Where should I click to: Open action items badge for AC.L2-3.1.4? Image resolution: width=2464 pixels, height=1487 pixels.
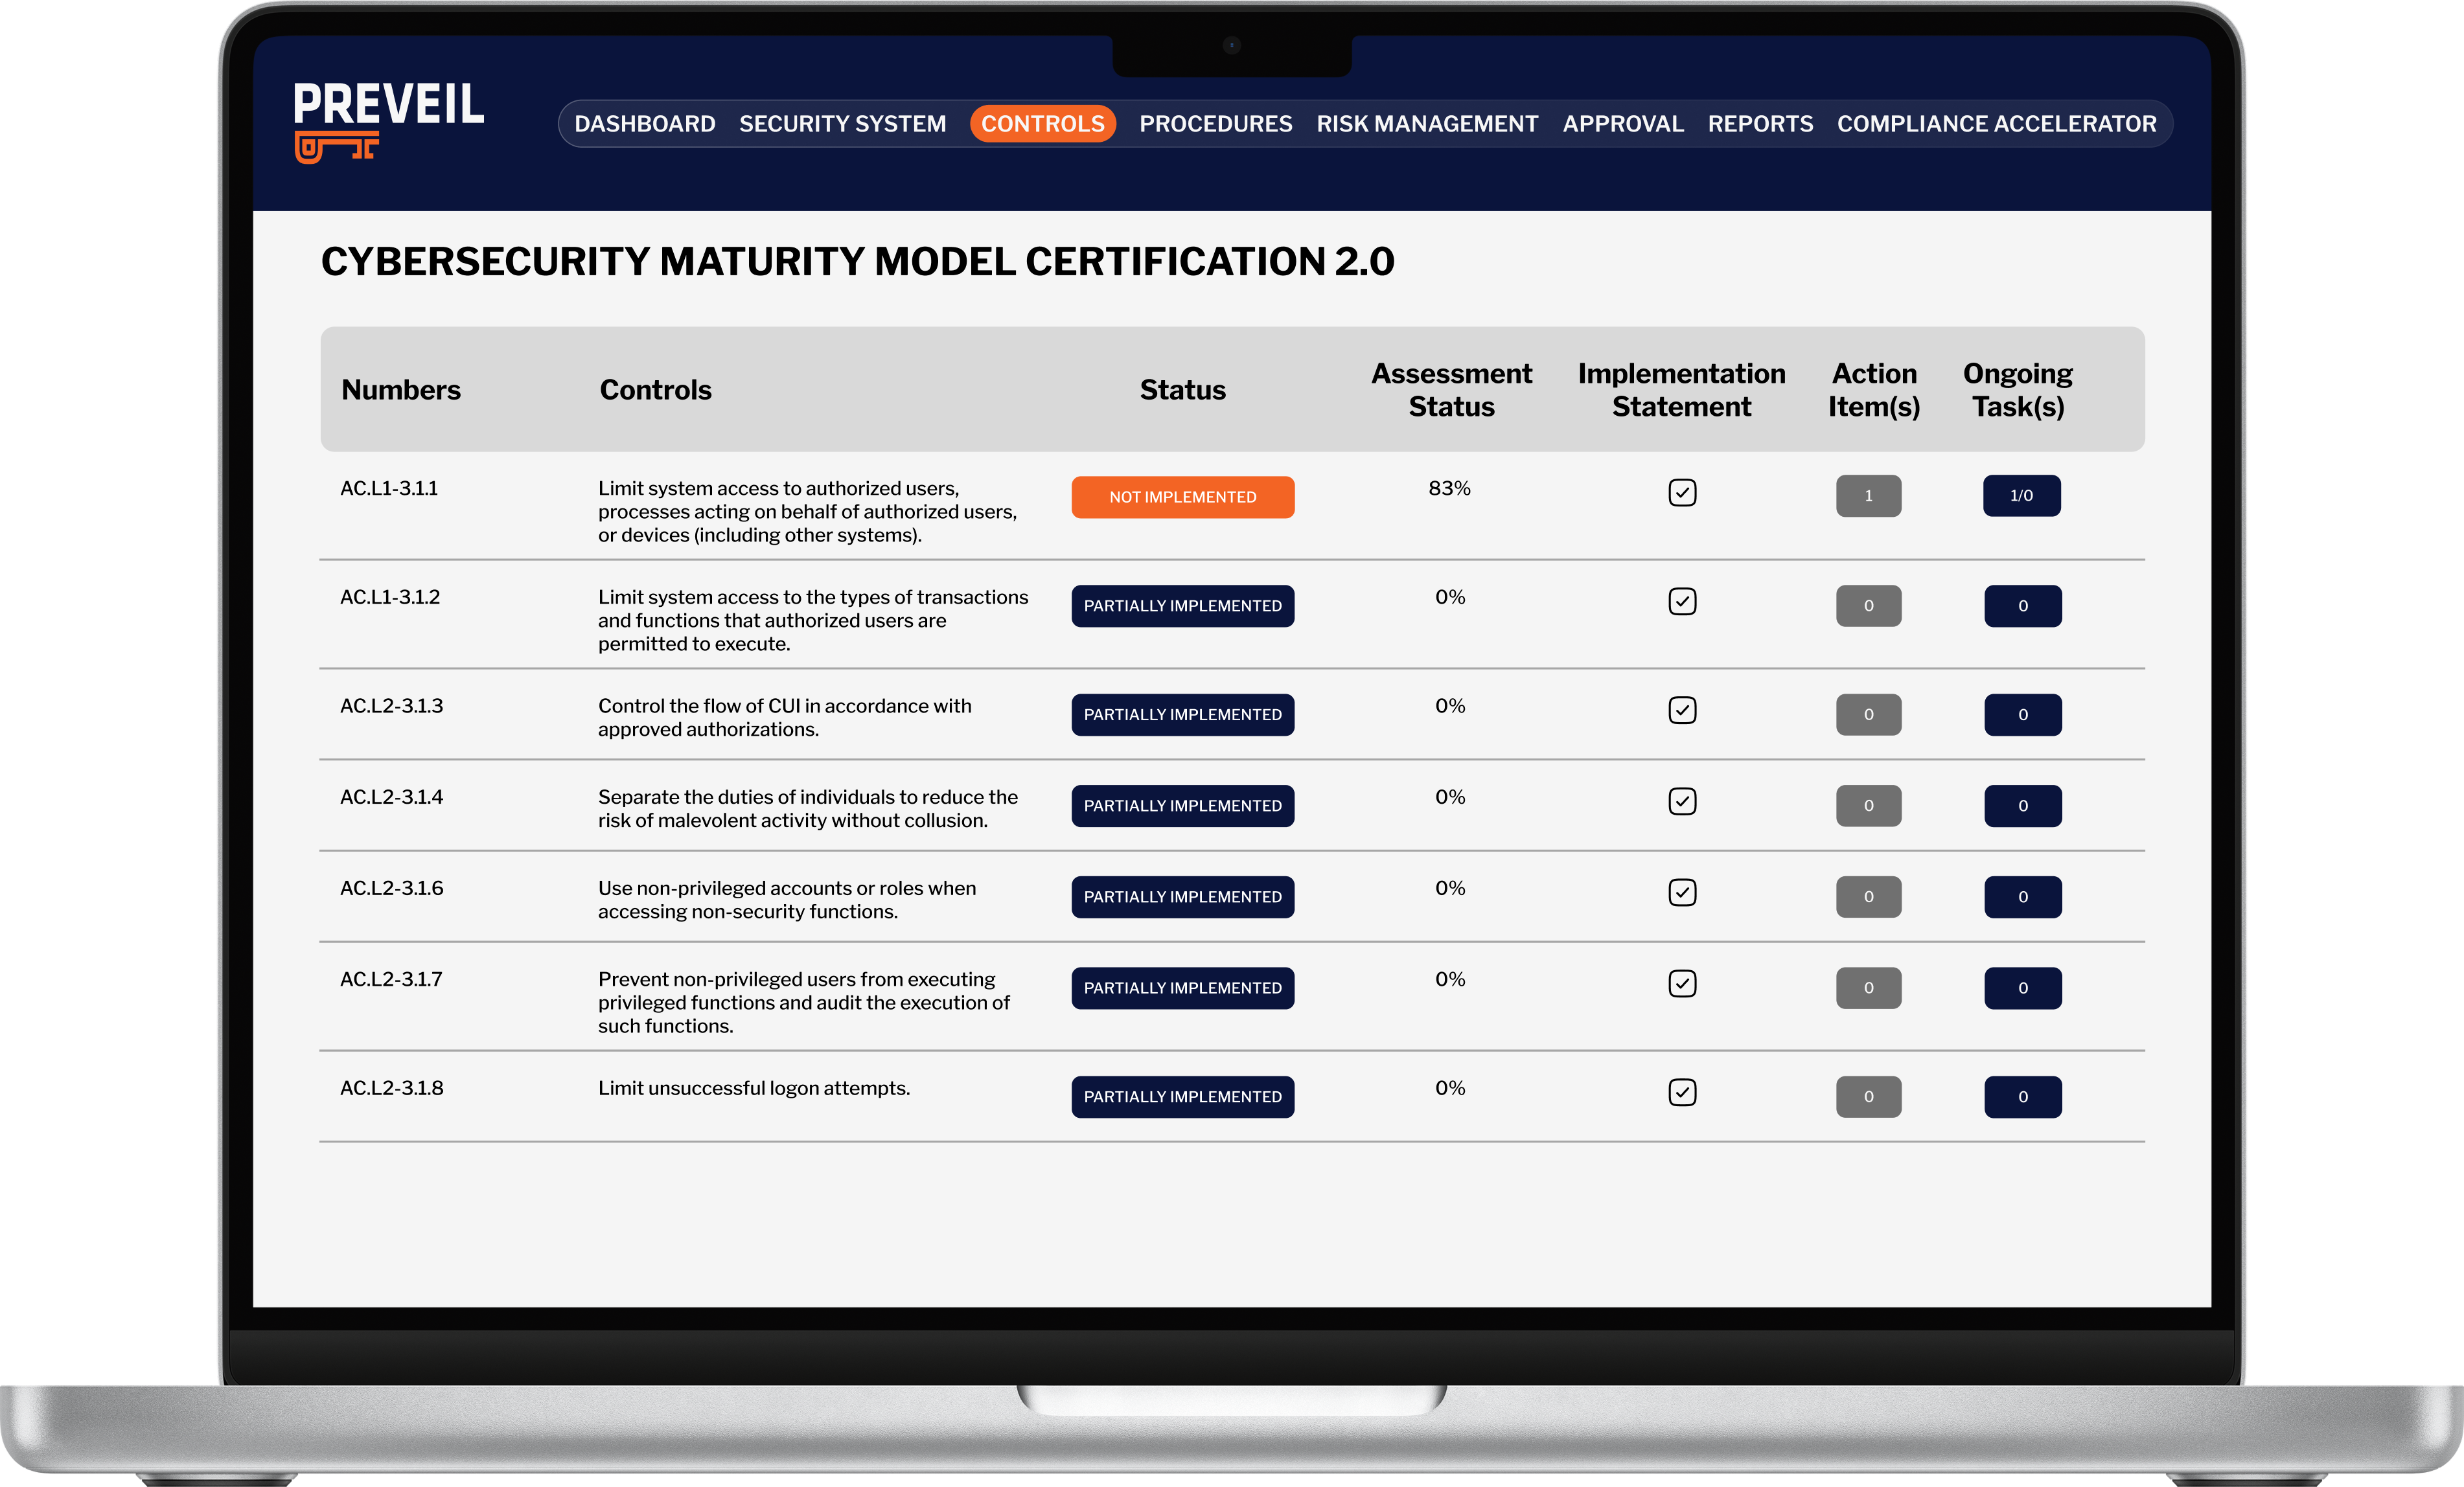pyautogui.click(x=1868, y=806)
